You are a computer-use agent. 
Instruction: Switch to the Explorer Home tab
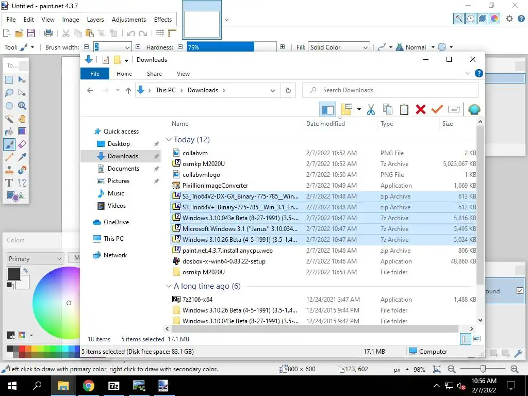(x=124, y=73)
